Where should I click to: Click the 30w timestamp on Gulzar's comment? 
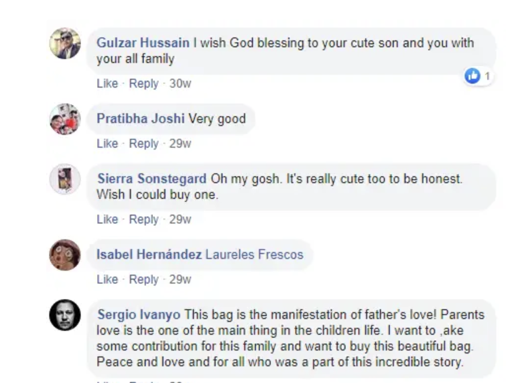point(180,84)
